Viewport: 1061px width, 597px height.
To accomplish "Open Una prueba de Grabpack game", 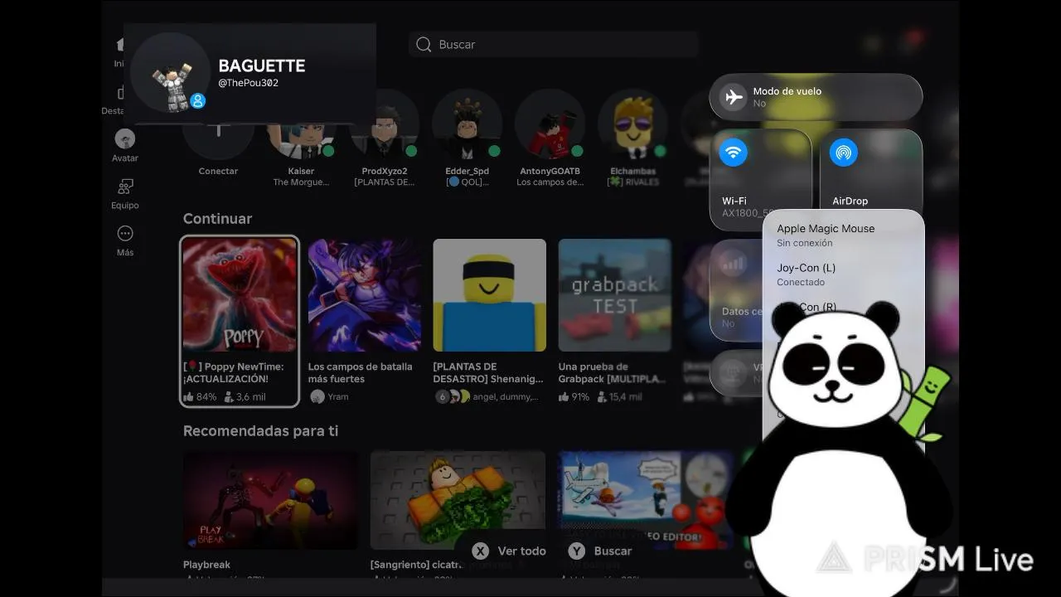I will coord(615,321).
